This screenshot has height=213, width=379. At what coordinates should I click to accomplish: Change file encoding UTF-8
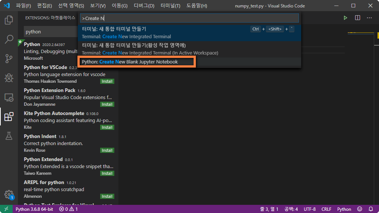coord(310,209)
